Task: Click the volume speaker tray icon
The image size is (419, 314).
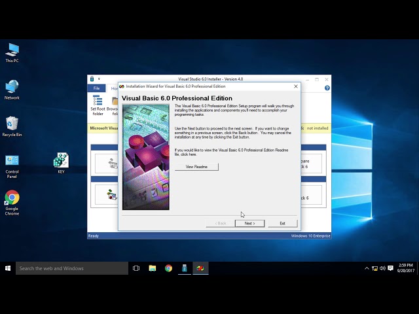Action: pos(382,268)
